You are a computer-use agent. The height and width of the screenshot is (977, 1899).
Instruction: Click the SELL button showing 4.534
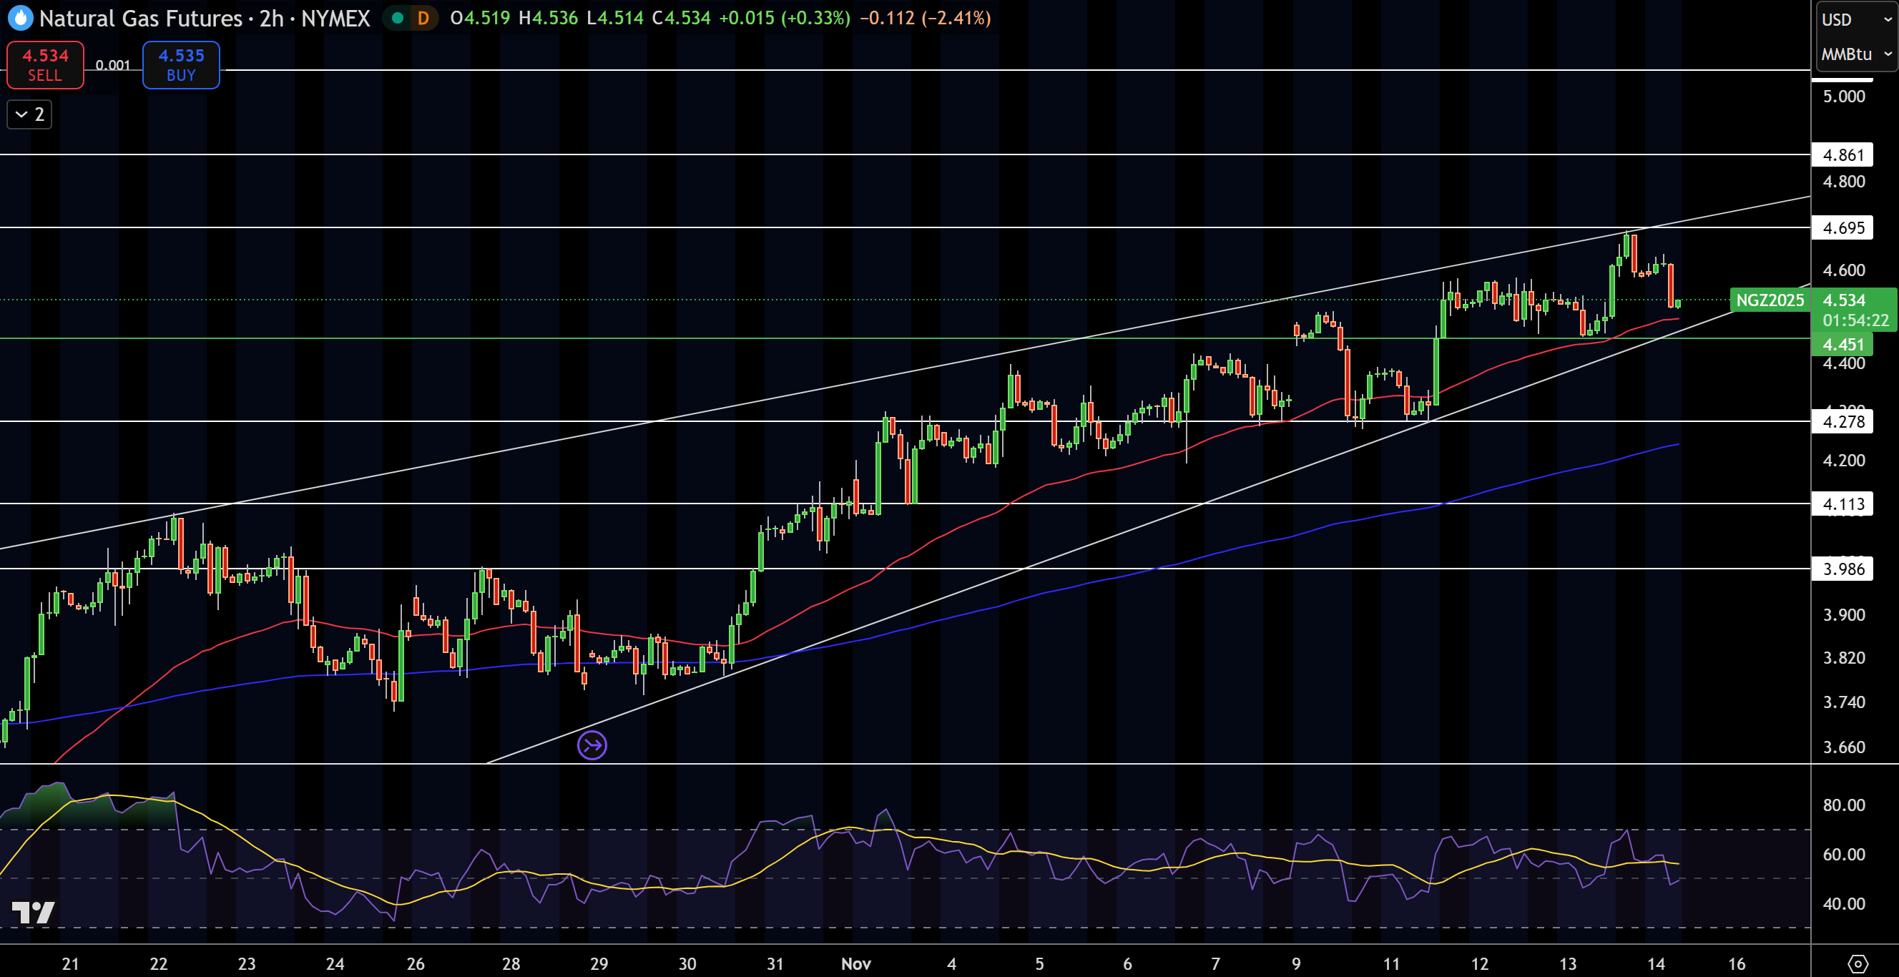pos(44,65)
